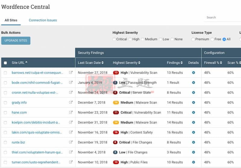This screenshot has height=168, width=241.
Task: Open details gear for hane.com row
Action: pyautogui.click(x=193, y=112)
